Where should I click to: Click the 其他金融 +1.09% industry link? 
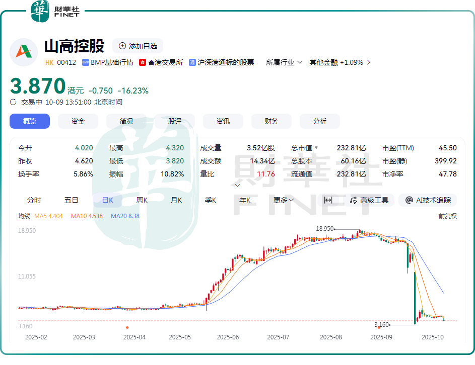pos(340,63)
